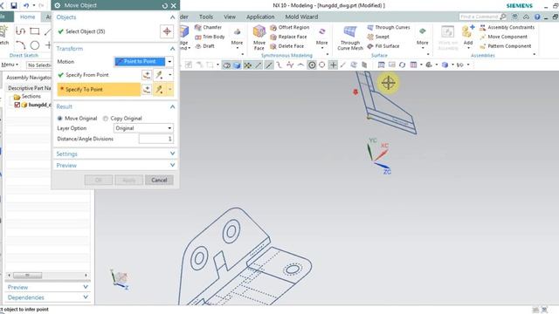Select Move Component tool
This screenshot has width=559, height=314.
click(503, 37)
